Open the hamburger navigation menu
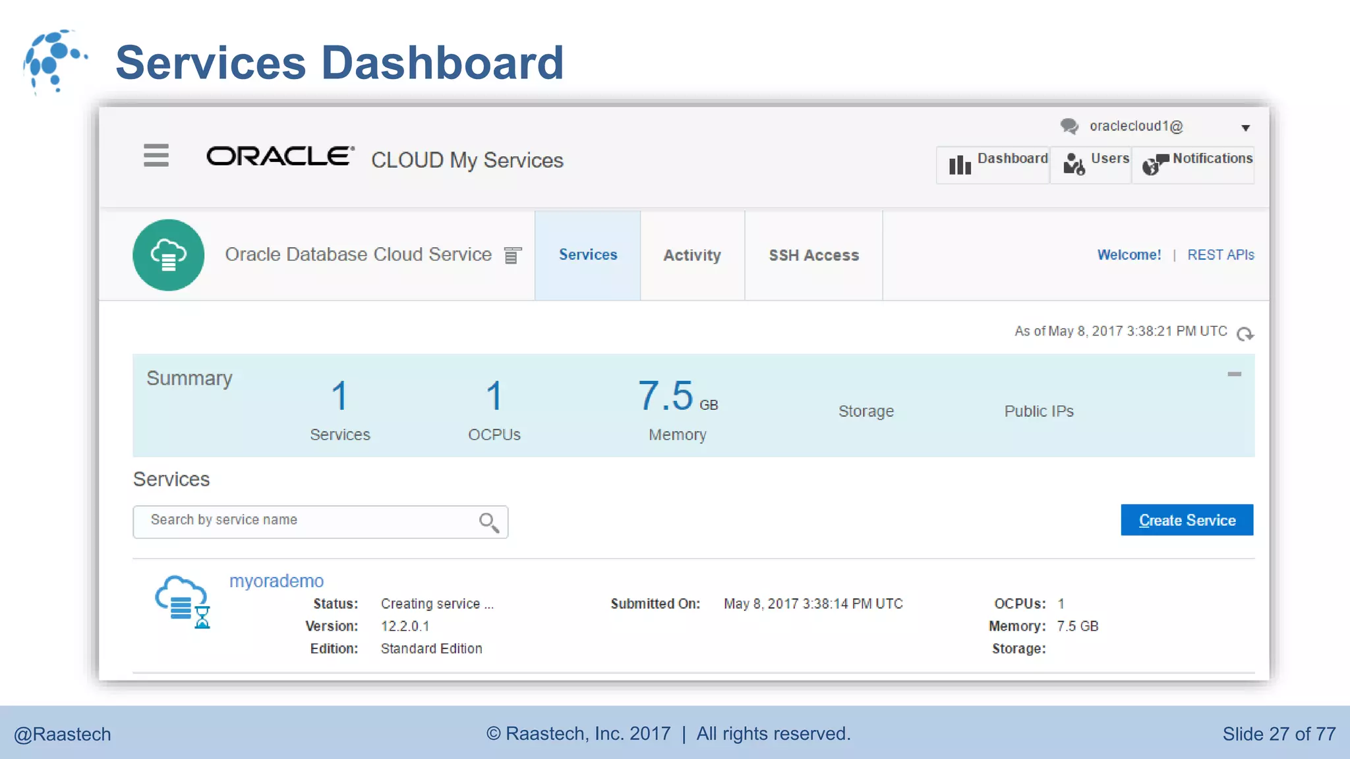 tap(156, 155)
